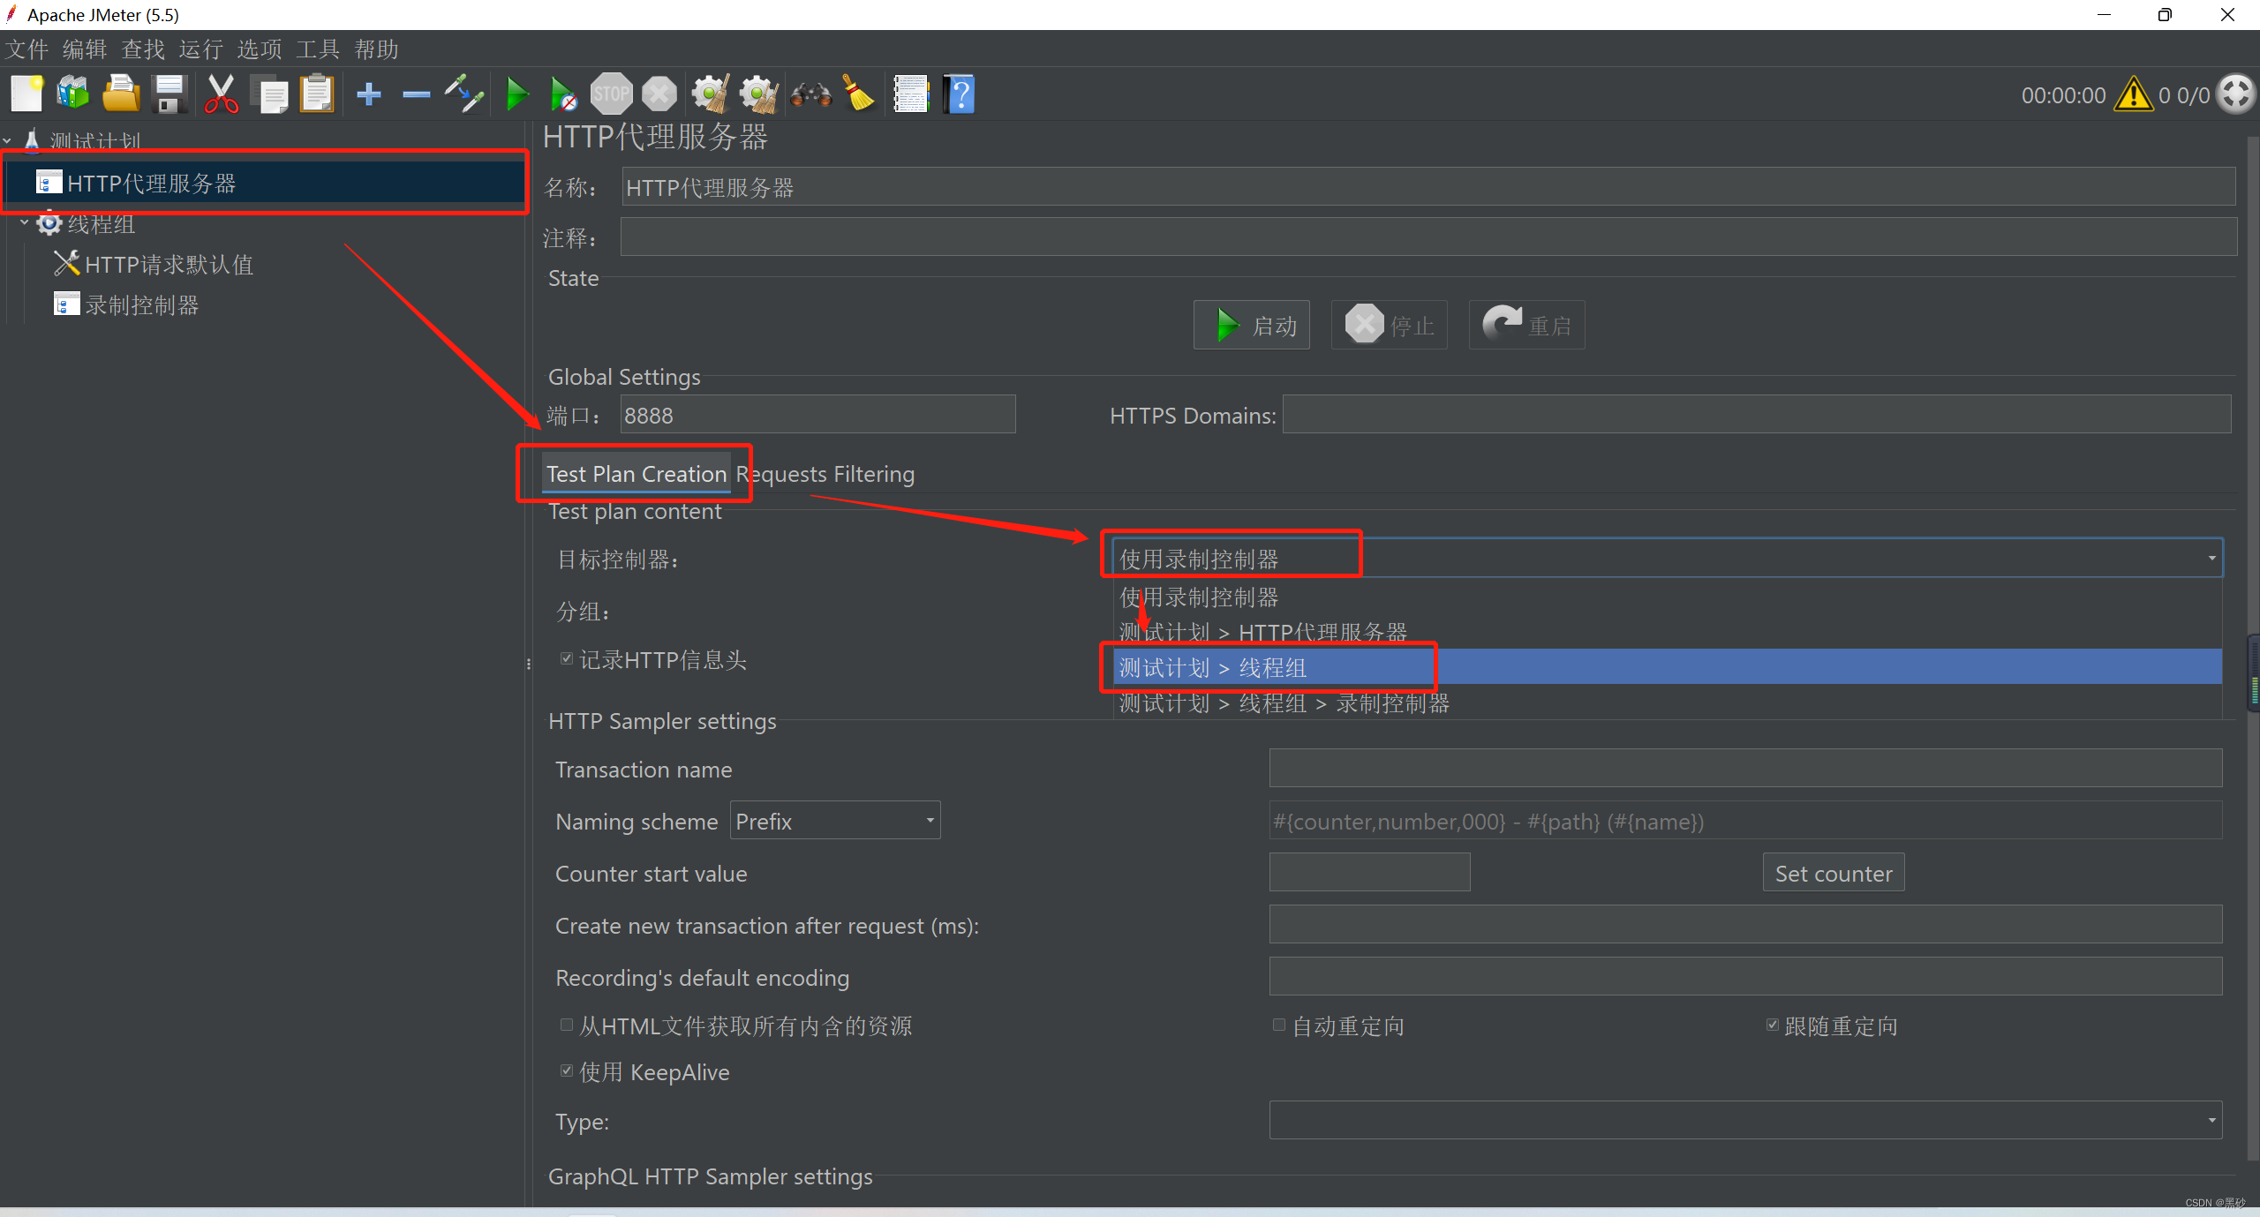Switch to Requests Filtering tab
Screen dimensions: 2260x1217
click(825, 474)
